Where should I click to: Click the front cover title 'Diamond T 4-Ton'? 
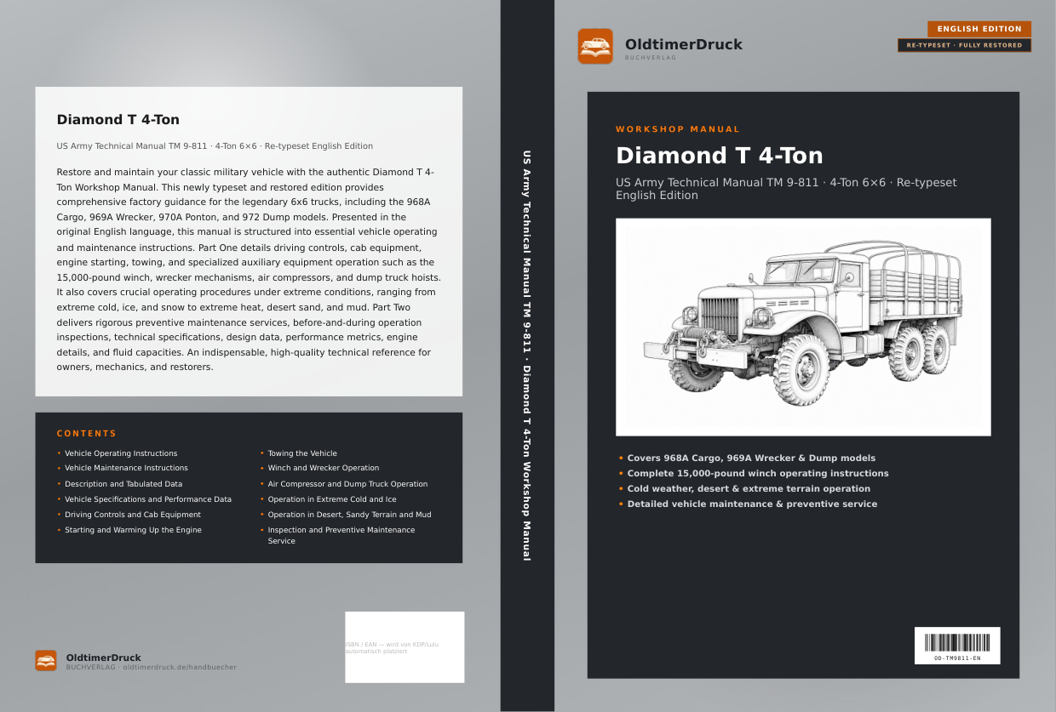click(720, 156)
